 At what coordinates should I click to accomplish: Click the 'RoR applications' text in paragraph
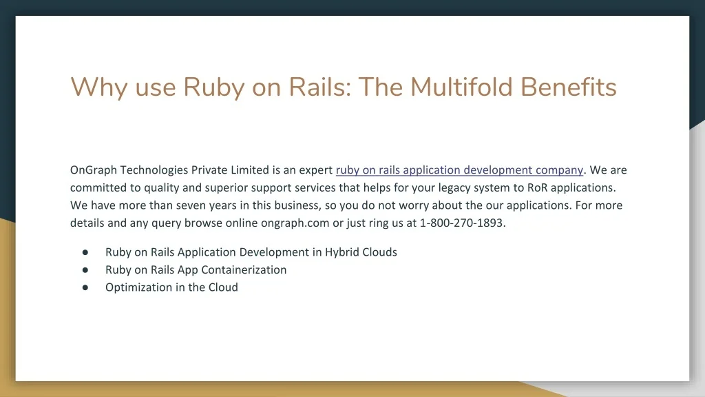tap(571, 187)
